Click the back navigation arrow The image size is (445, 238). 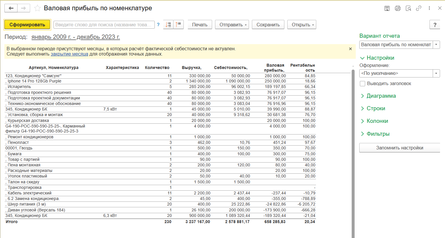[x=11, y=8]
